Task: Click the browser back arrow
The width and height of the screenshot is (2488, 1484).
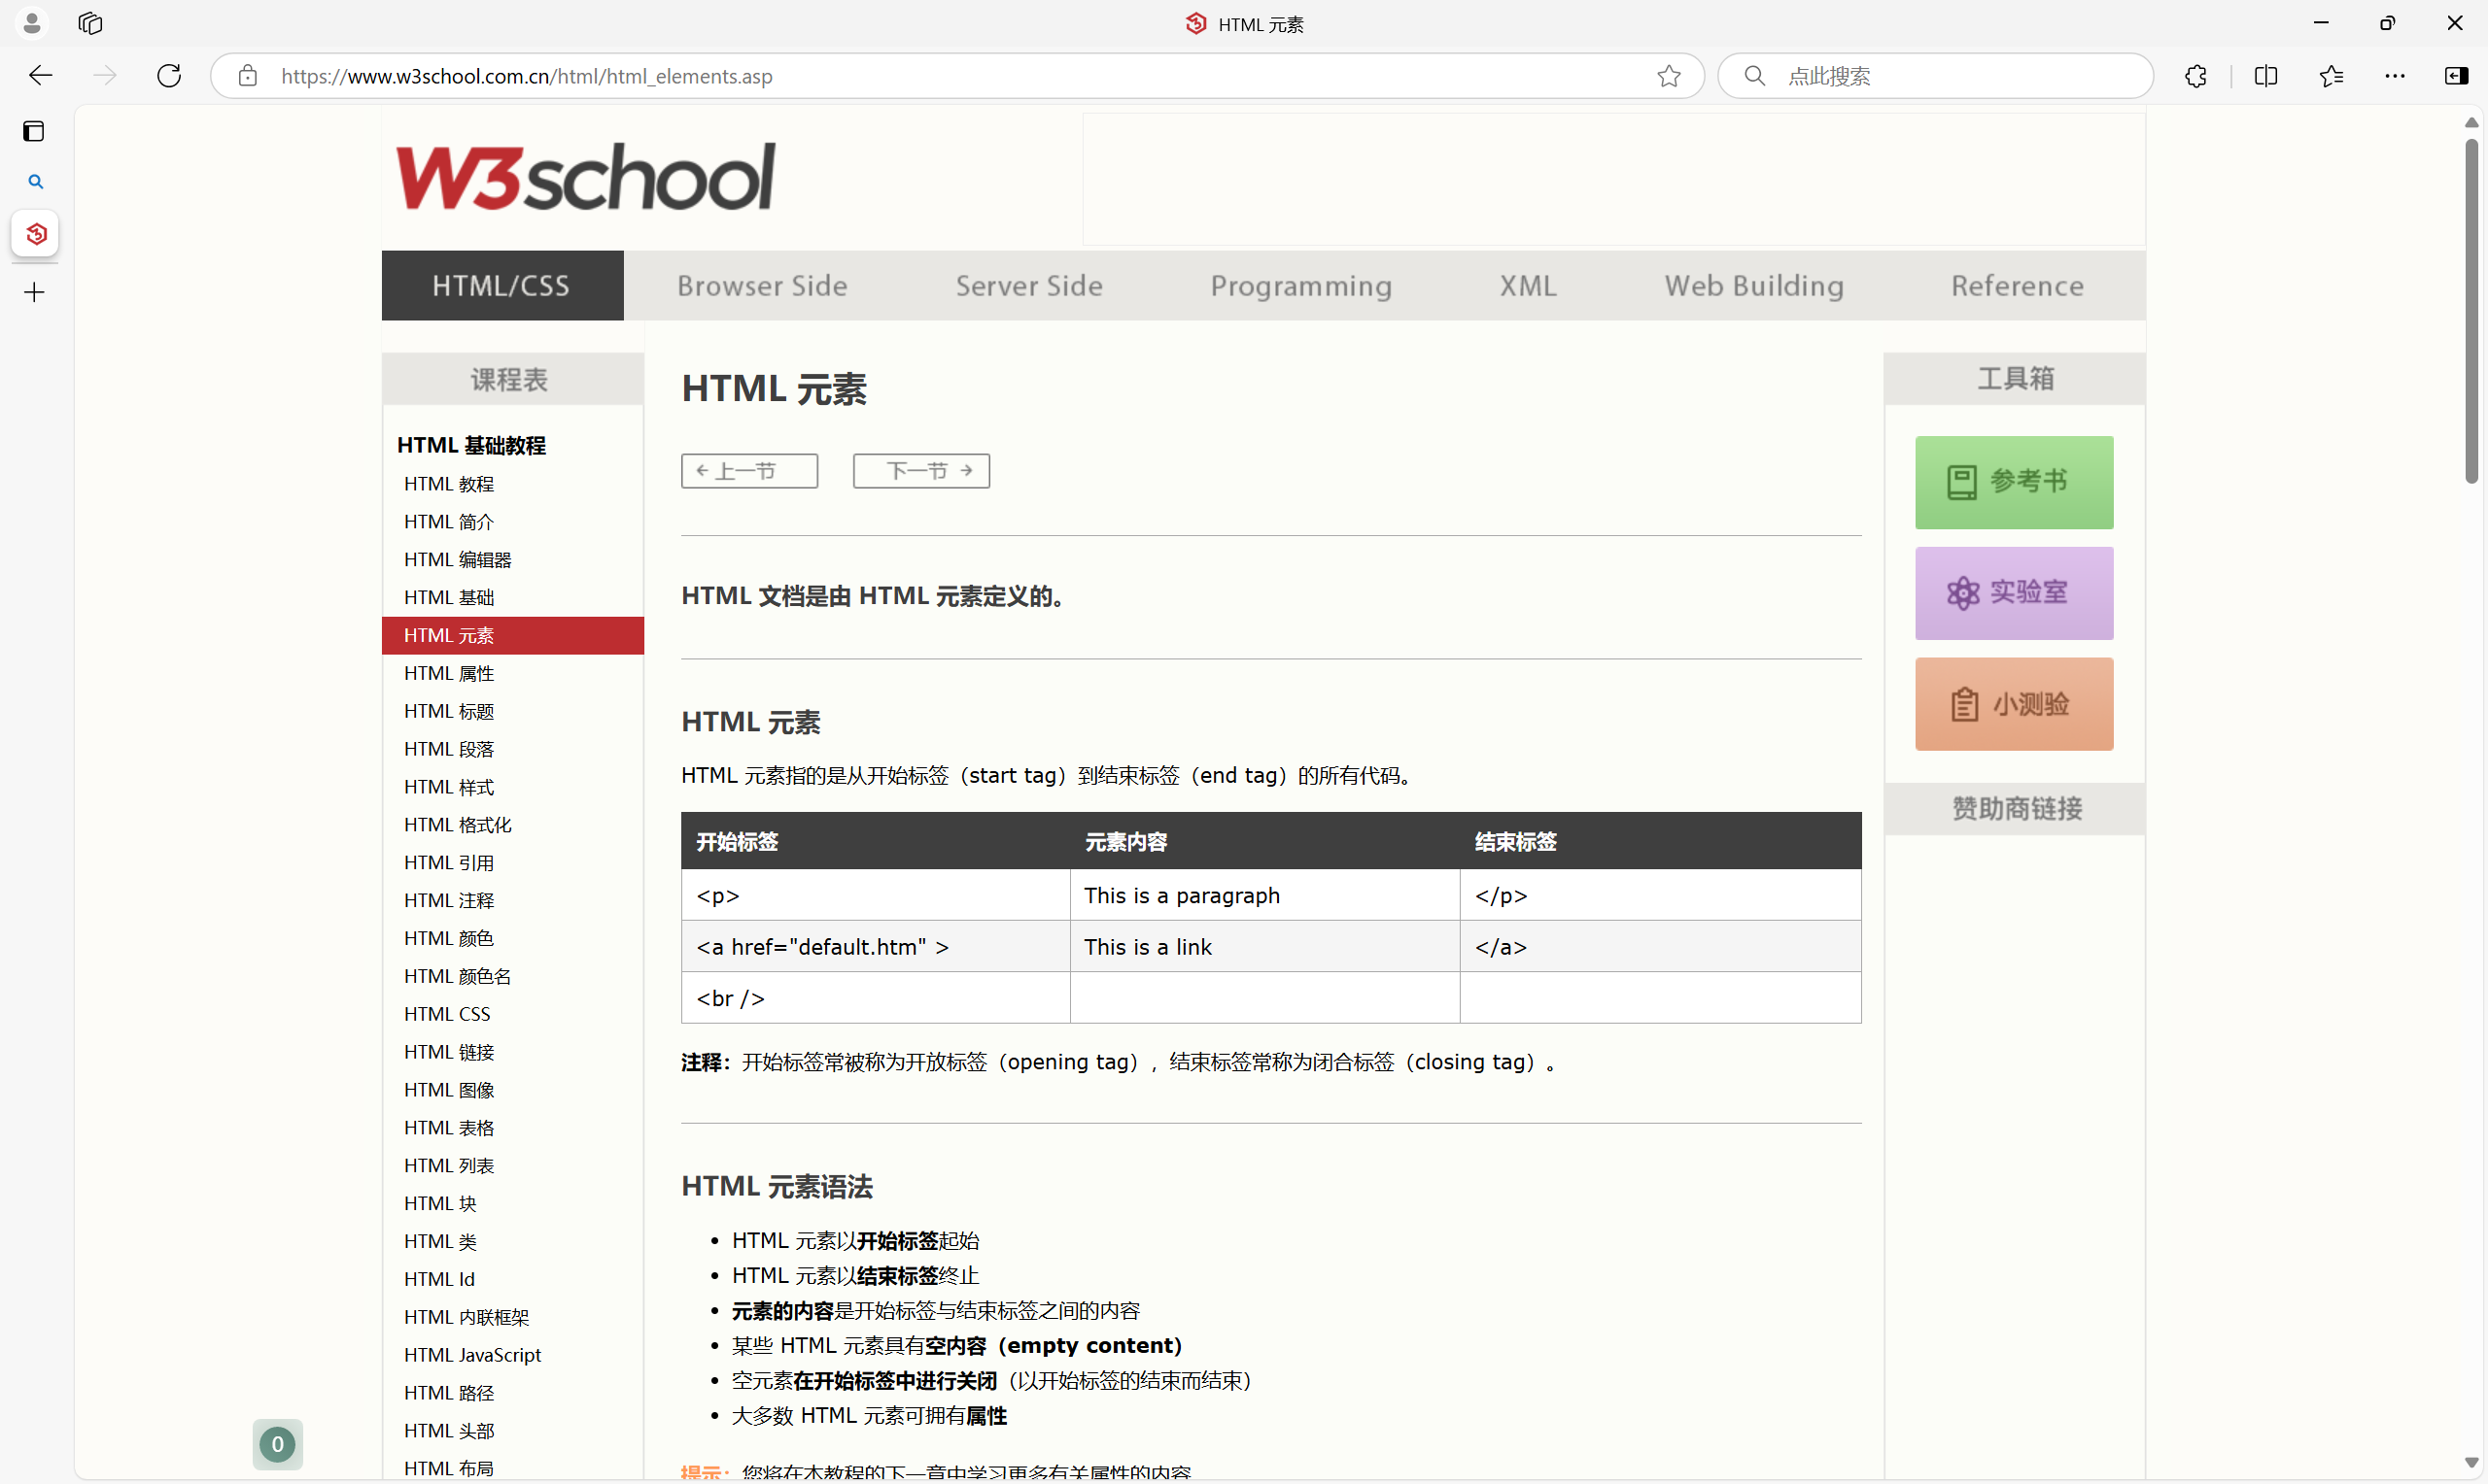Action: [41, 76]
